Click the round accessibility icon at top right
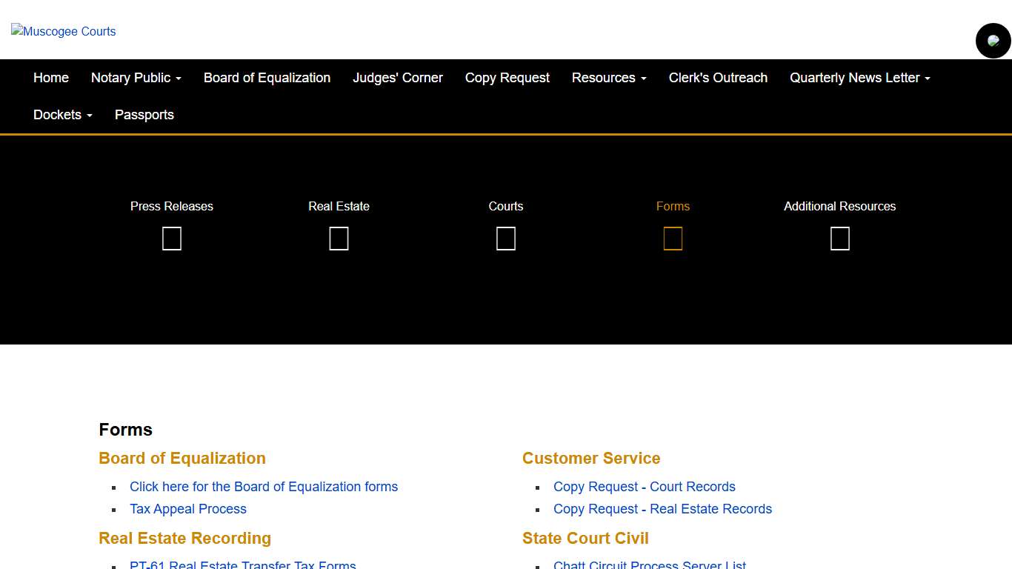This screenshot has width=1012, height=569. [x=993, y=41]
